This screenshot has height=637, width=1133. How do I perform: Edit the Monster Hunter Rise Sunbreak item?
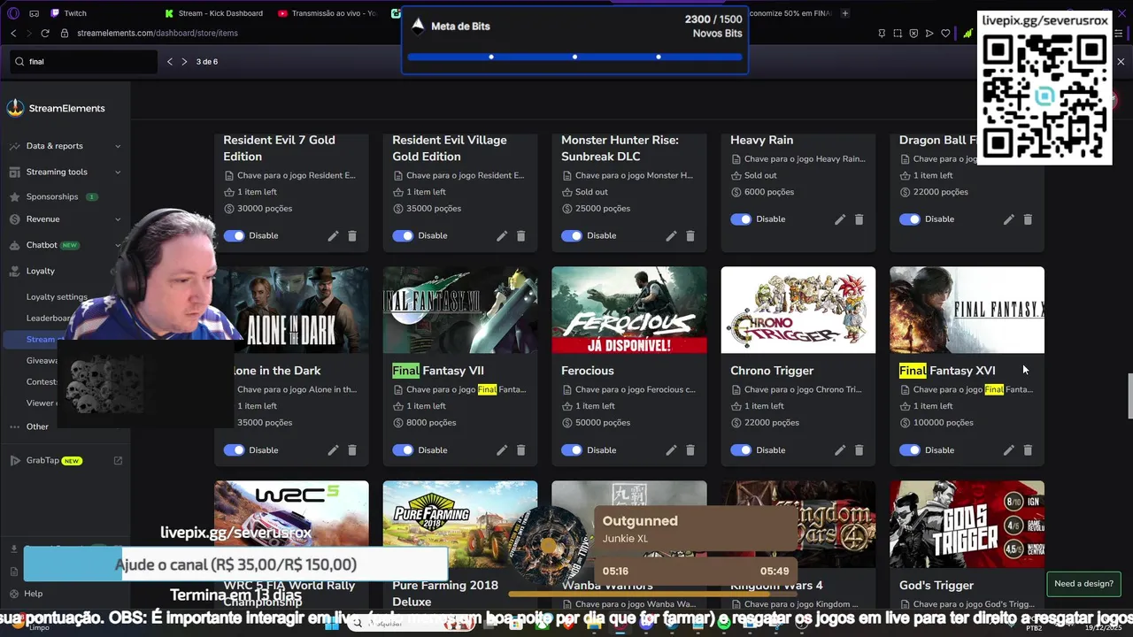[671, 236]
